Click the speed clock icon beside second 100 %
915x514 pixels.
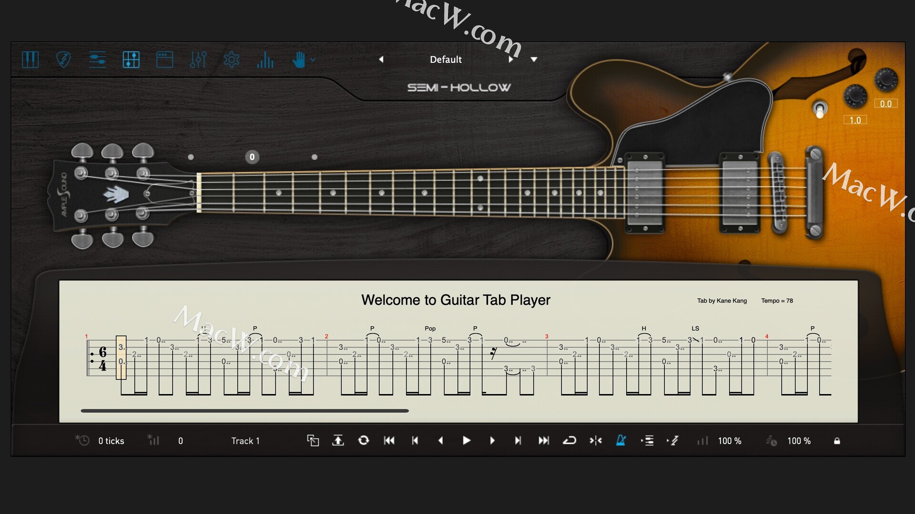[x=772, y=441]
